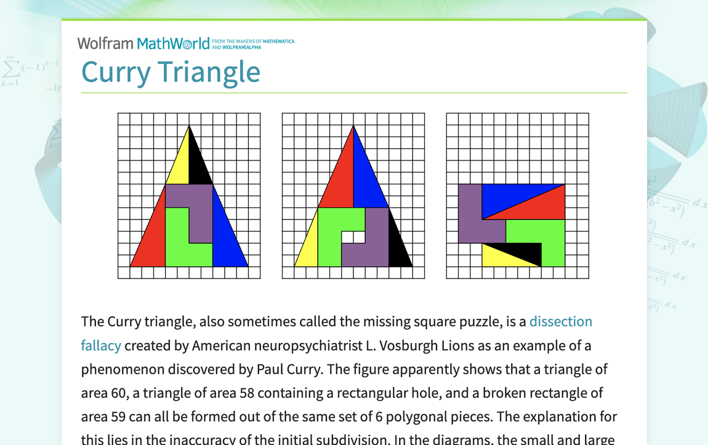This screenshot has width=708, height=445.
Task: Click the 'Curry Triangle' page heading
Action: (171, 72)
